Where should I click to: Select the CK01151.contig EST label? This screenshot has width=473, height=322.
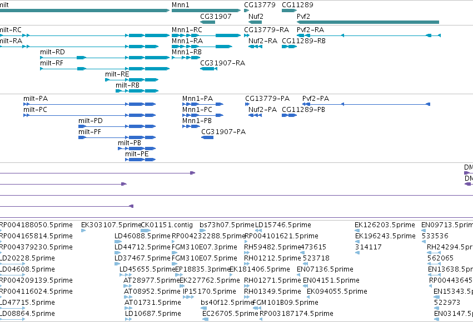pyautogui.click(x=167, y=225)
